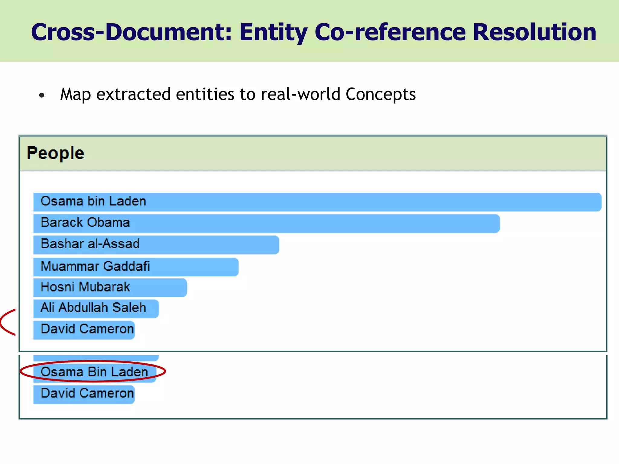Click the Ali Abdullah Saleh bar
Image resolution: width=619 pixels, height=464 pixels.
(x=96, y=308)
